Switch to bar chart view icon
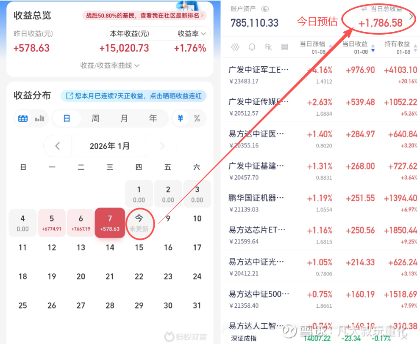This screenshot has height=344, width=420. 39,118
